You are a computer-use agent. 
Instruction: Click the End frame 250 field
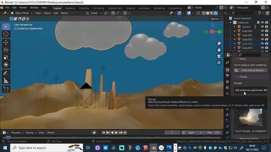click(x=213, y=133)
